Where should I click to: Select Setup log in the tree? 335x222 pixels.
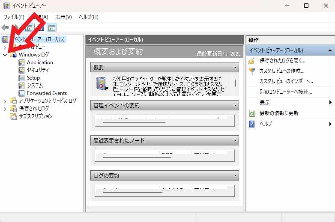[33, 78]
